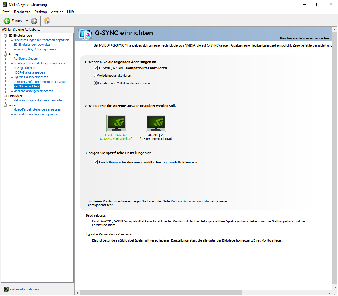
Task: Open GPU-Leistungsindikatoren verwalten
Action: tap(38, 100)
